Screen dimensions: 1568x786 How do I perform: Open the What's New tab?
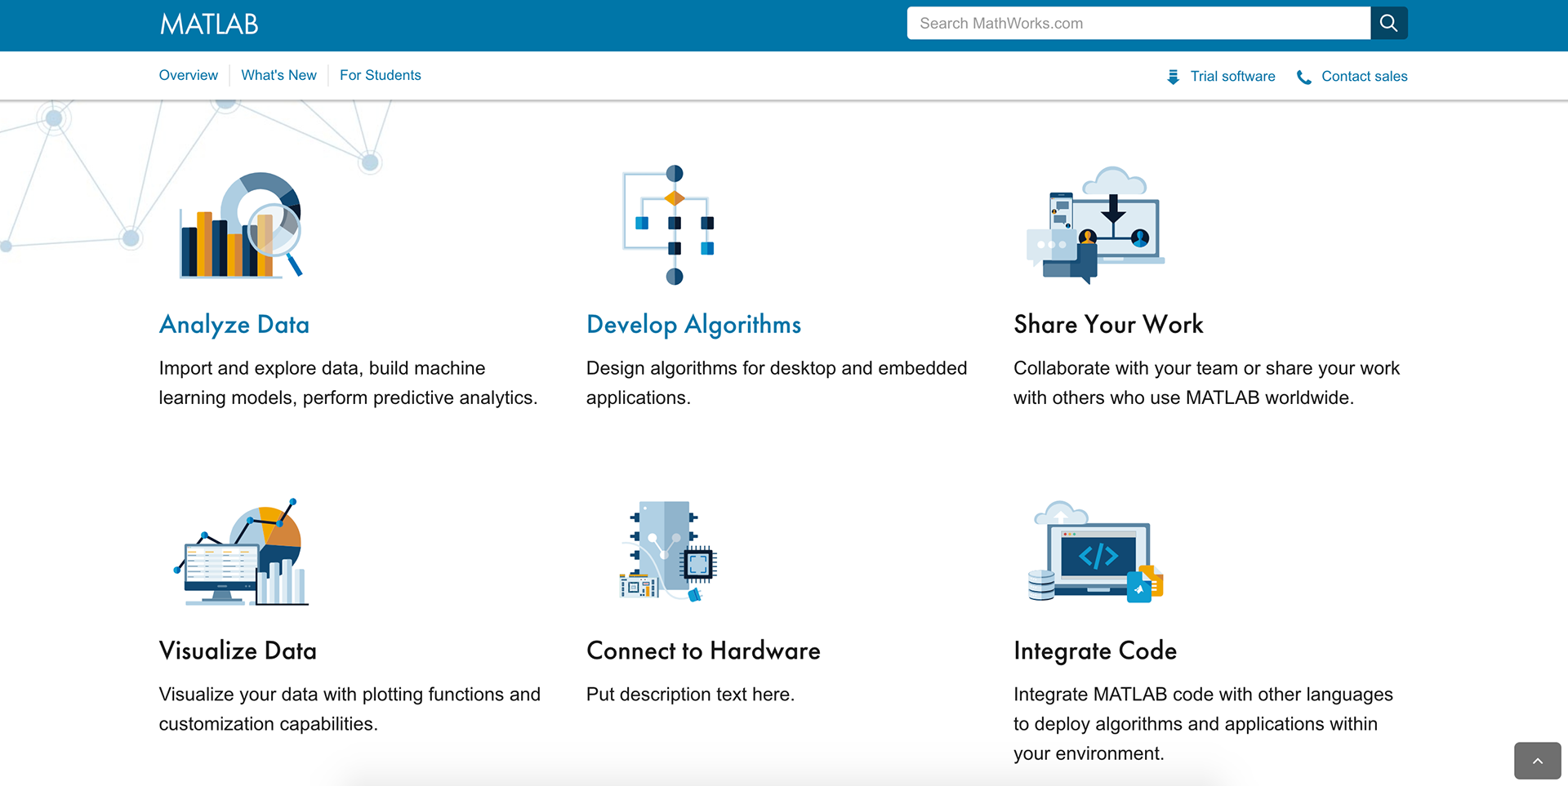point(278,75)
